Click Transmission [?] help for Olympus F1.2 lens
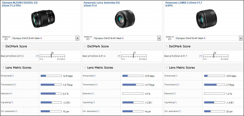This screenshot has height=116, width=244. pos(14,85)
